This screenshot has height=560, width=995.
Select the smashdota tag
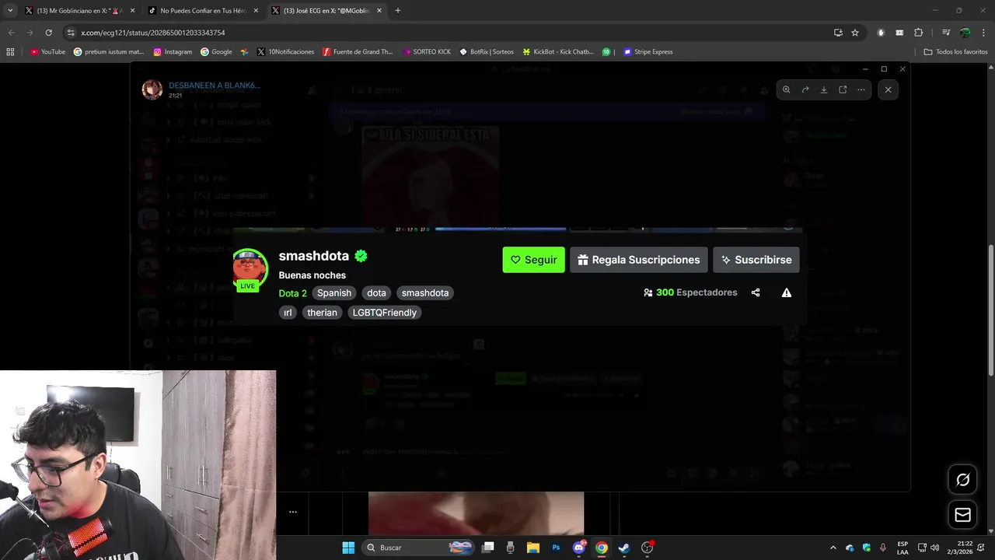tap(425, 293)
